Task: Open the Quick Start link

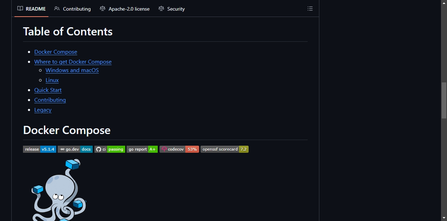Action: click(x=48, y=90)
